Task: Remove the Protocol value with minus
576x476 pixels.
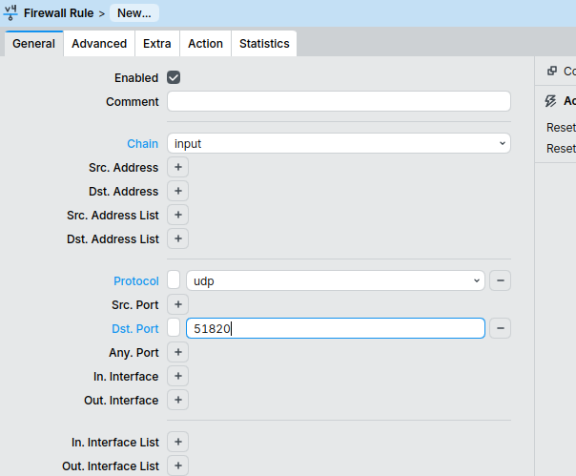Action: coord(500,280)
